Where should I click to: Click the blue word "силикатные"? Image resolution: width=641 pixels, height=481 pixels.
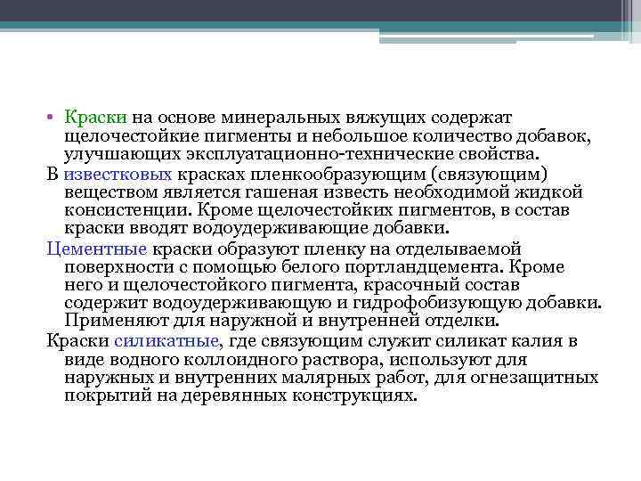coord(168,340)
